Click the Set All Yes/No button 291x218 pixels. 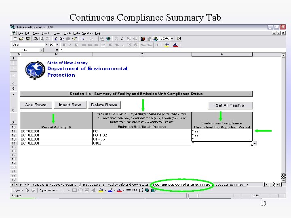[230, 105]
